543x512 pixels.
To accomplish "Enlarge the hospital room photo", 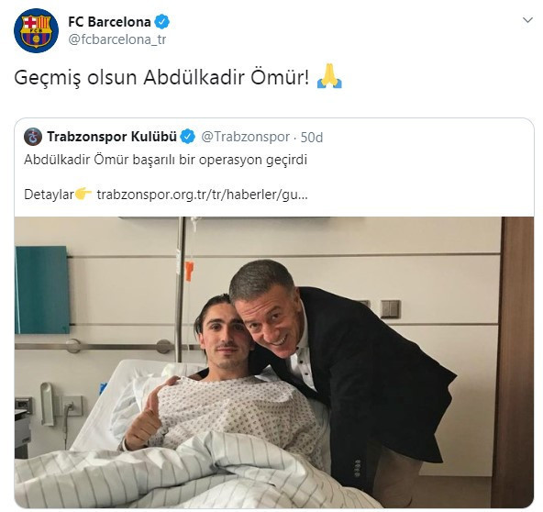I will click(x=274, y=362).
